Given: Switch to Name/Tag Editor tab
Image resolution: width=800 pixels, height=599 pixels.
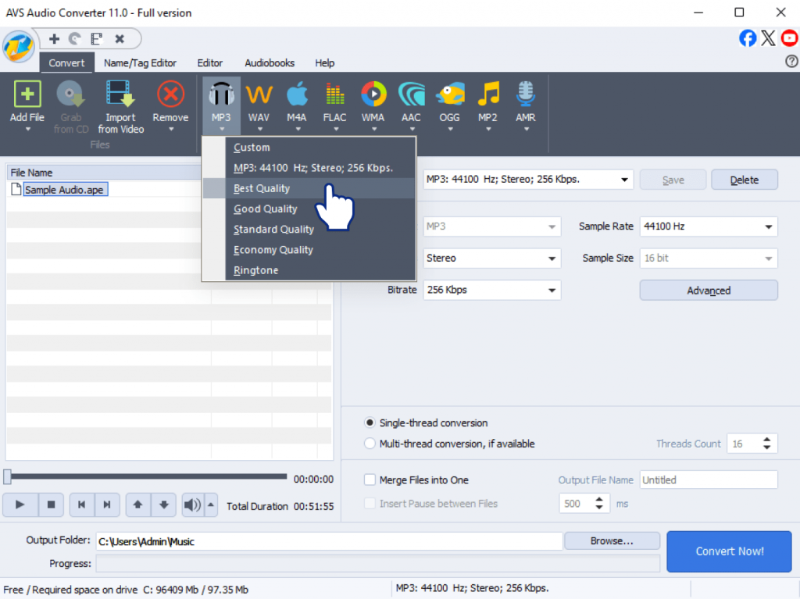Looking at the screenshot, I should 140,62.
